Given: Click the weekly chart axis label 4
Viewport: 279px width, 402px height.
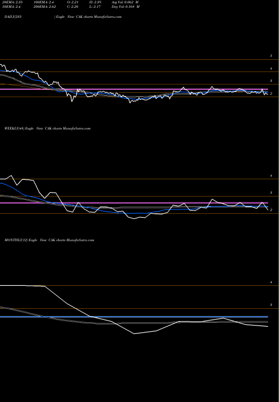Looking at the screenshot, I should pos(271,176).
